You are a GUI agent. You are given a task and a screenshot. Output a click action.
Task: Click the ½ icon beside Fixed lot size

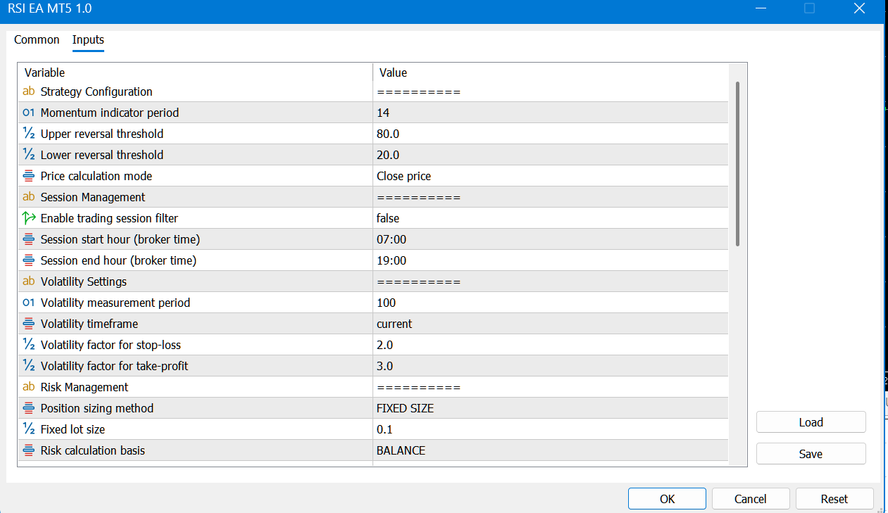28,429
